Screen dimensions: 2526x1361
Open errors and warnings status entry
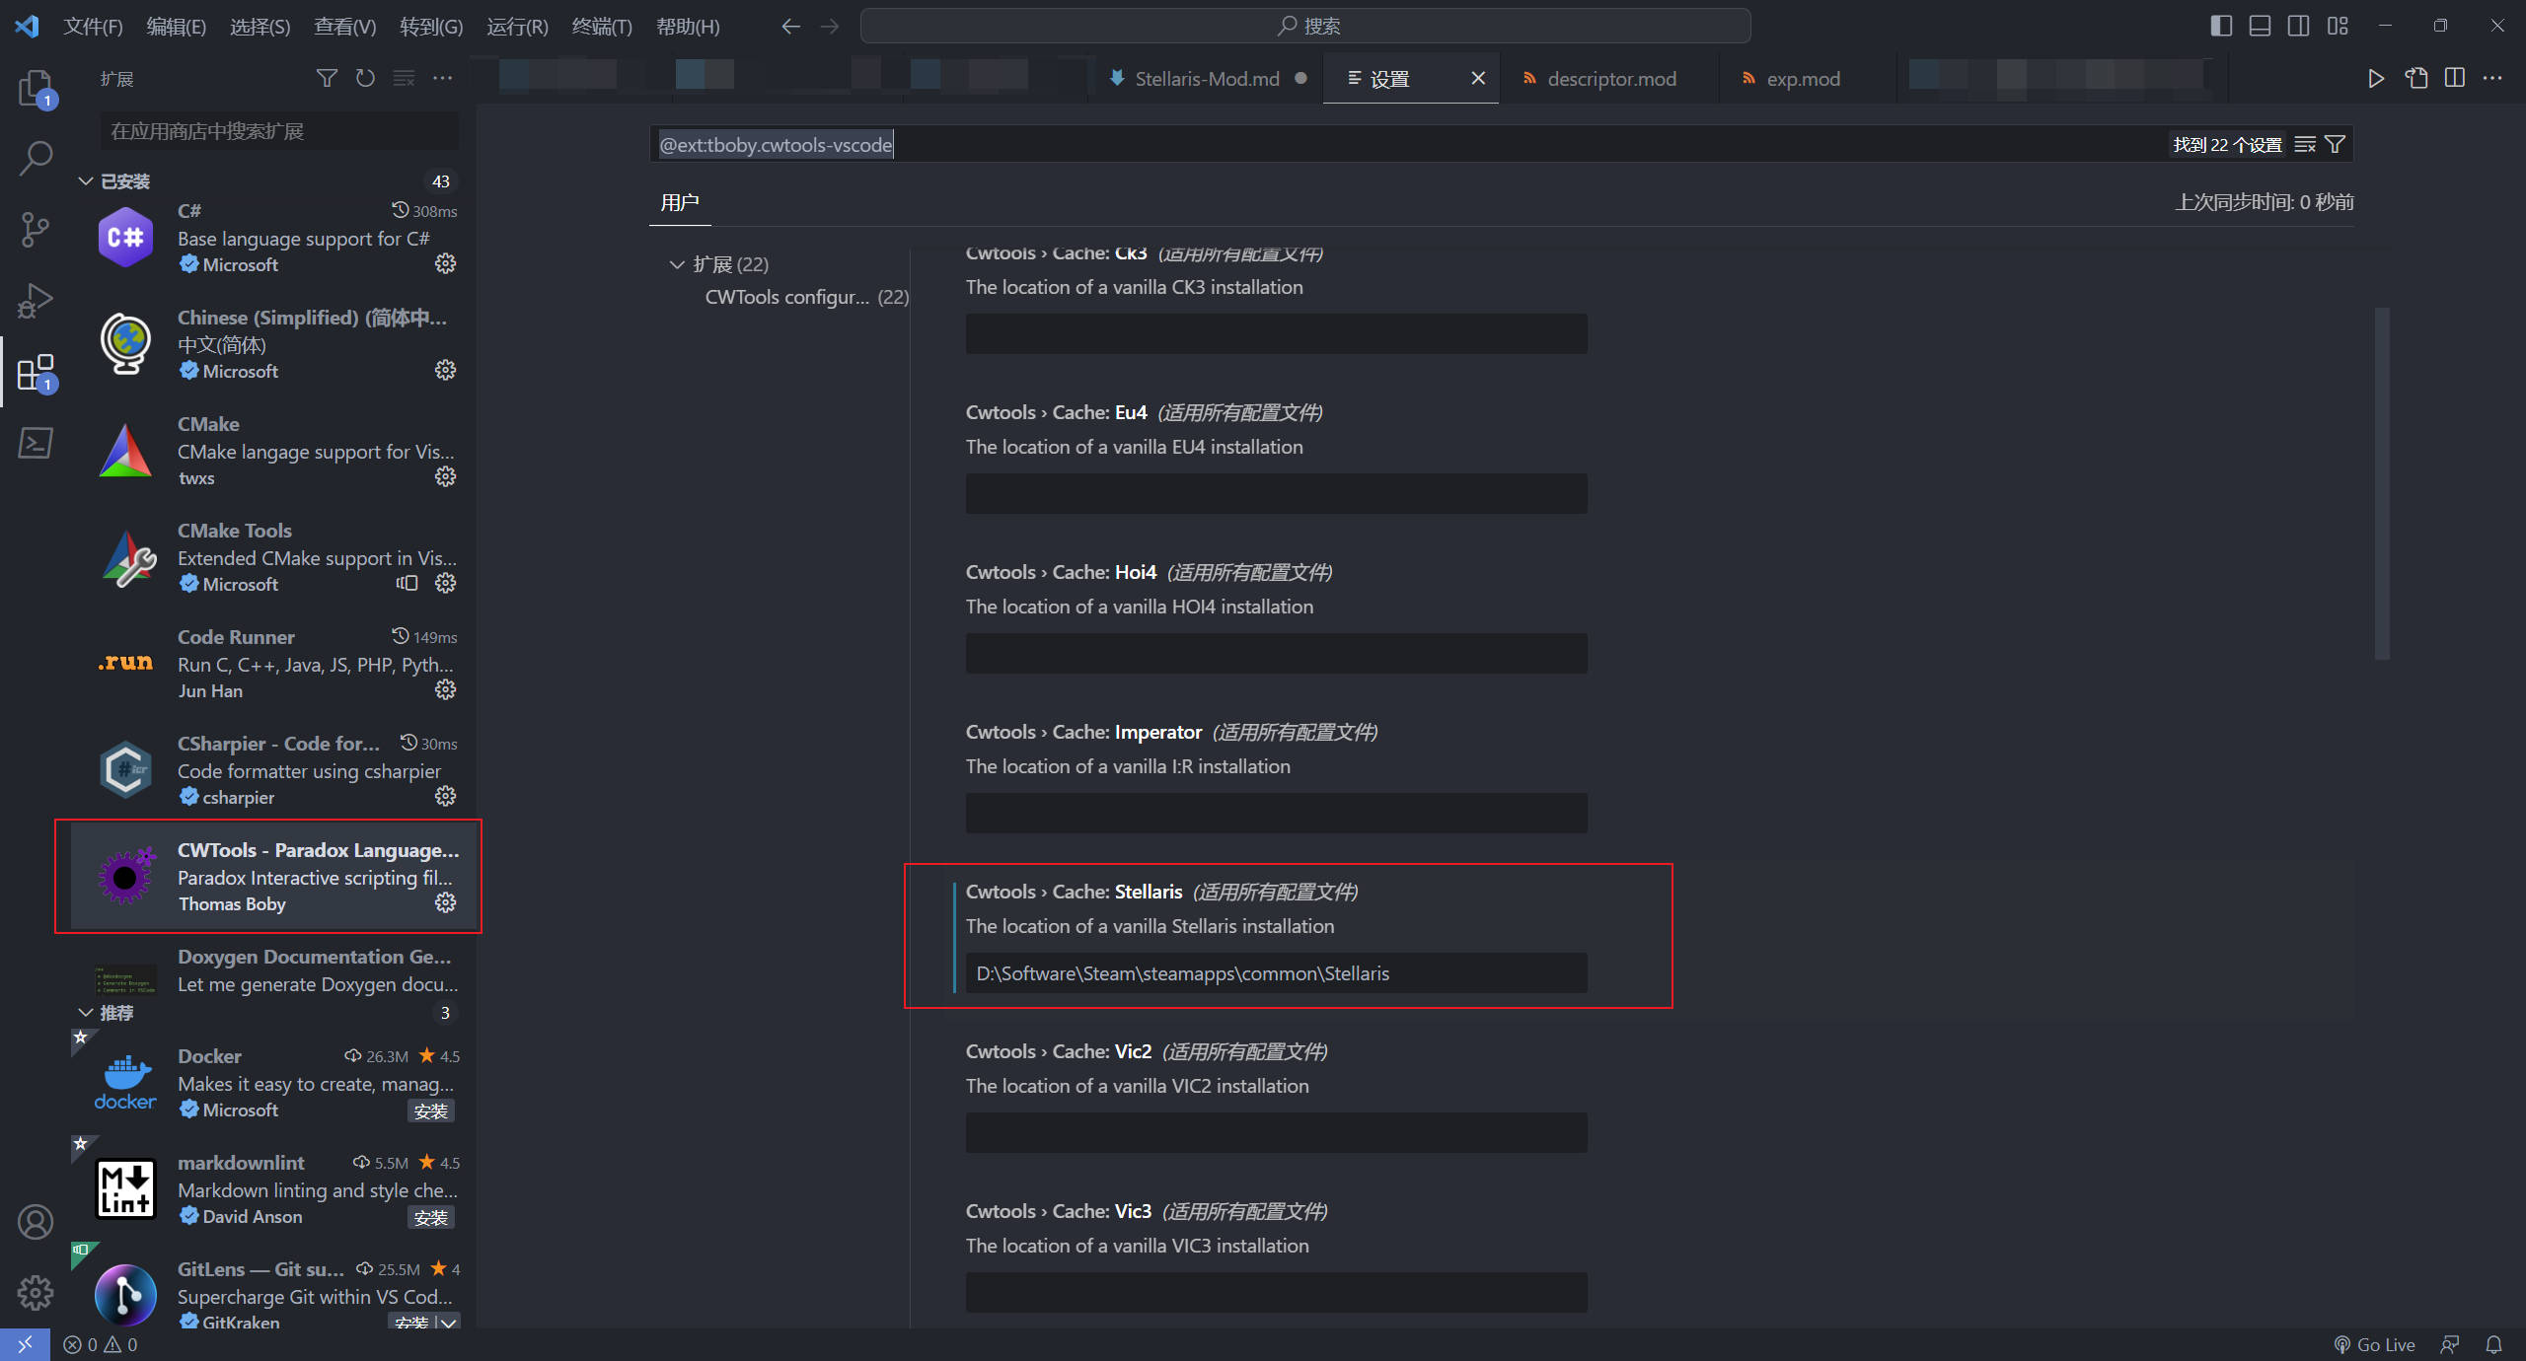(101, 1344)
